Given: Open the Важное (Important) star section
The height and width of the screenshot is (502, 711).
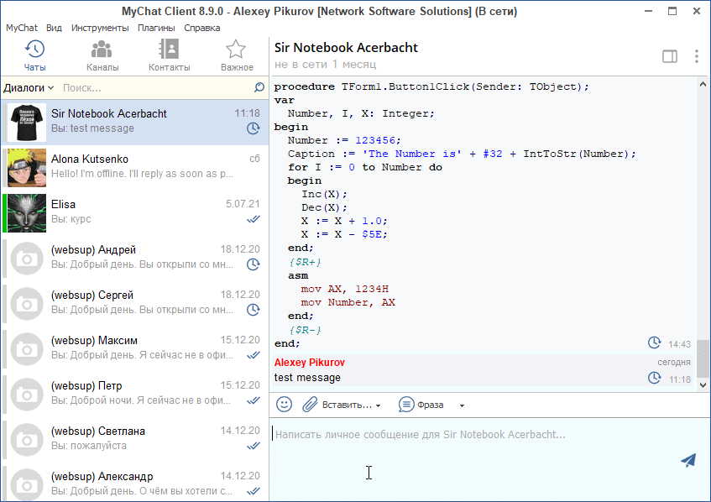Looking at the screenshot, I should tap(237, 55).
